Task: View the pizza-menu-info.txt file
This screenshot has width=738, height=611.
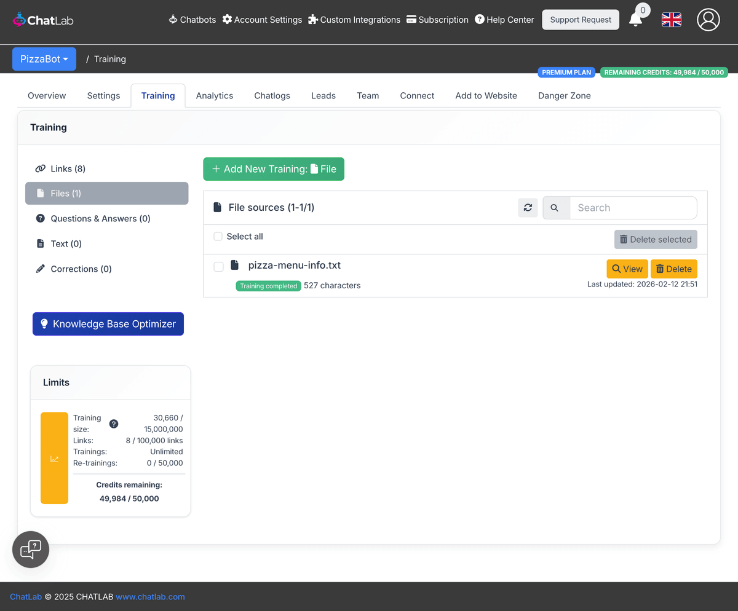Action: point(627,269)
